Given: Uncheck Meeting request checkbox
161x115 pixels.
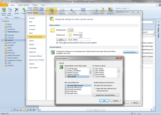Looking at the screenshot, I should [x=66, y=73].
